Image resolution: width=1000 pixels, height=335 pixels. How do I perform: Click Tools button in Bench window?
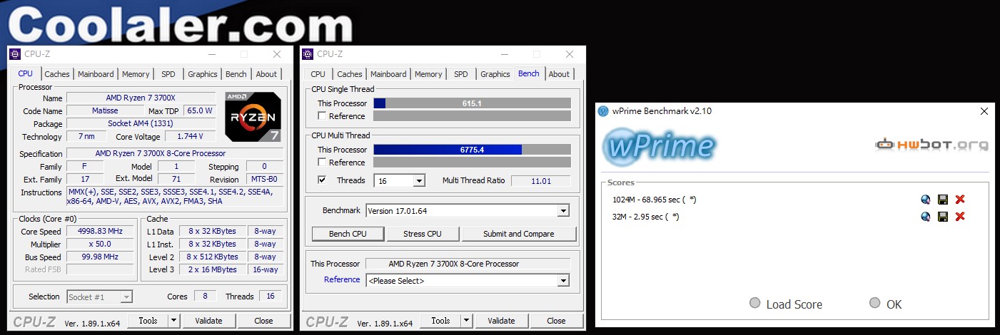point(440,321)
